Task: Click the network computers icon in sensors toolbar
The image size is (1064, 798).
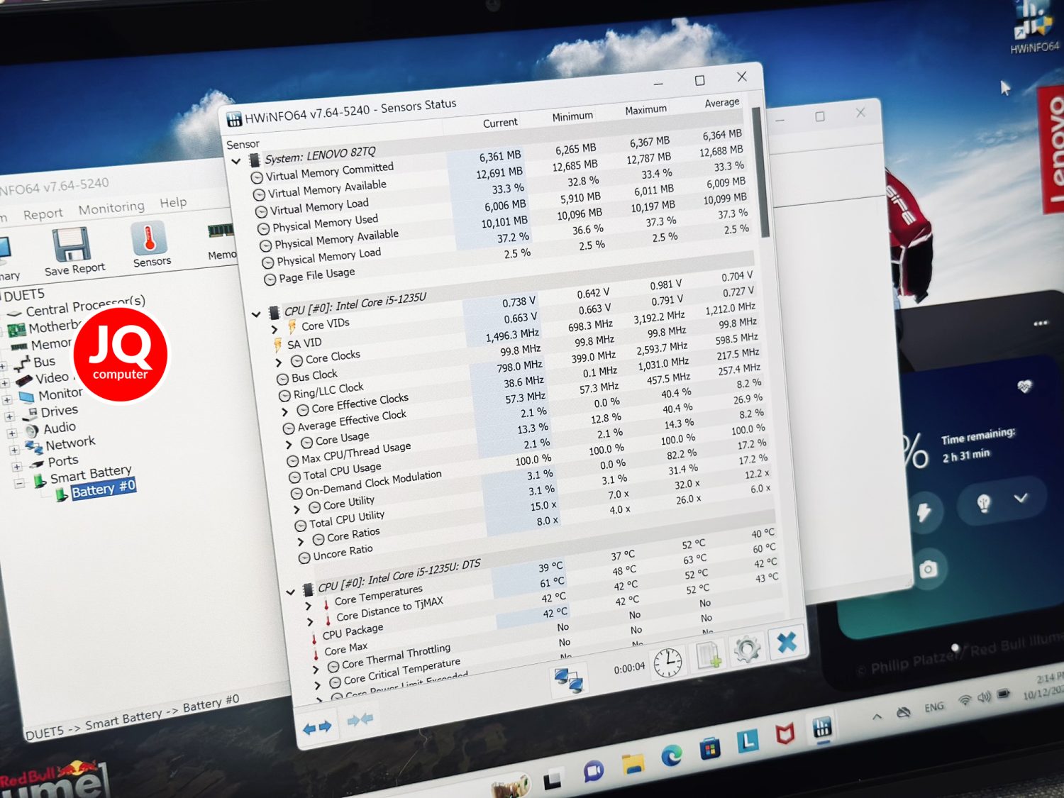Action: pyautogui.click(x=568, y=680)
